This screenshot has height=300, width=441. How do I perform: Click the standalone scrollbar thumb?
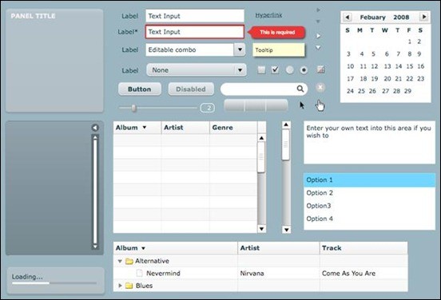pyautogui.click(x=286, y=145)
